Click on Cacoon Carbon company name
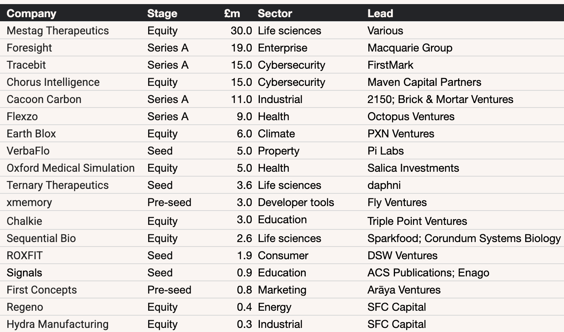 click(44, 99)
